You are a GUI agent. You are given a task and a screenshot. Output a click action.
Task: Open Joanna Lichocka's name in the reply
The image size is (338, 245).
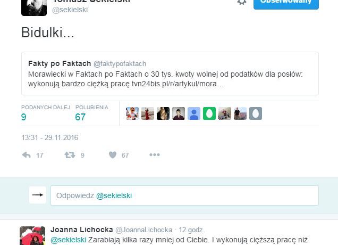tap(82, 230)
